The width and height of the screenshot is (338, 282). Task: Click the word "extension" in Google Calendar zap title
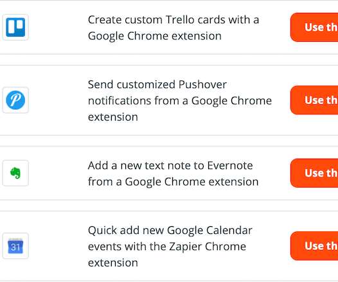click(x=113, y=263)
